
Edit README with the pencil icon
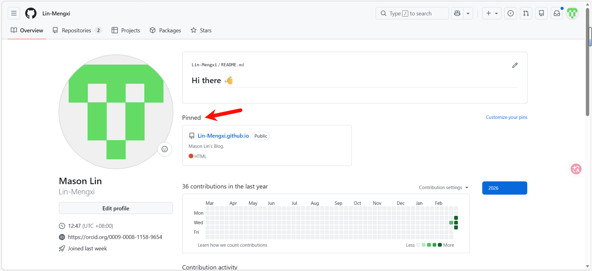[x=515, y=65]
